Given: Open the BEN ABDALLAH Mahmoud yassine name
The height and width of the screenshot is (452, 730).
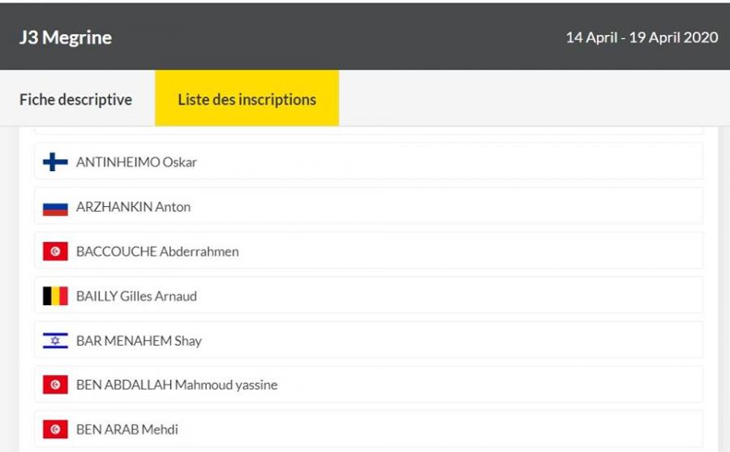Looking at the screenshot, I should [177, 385].
